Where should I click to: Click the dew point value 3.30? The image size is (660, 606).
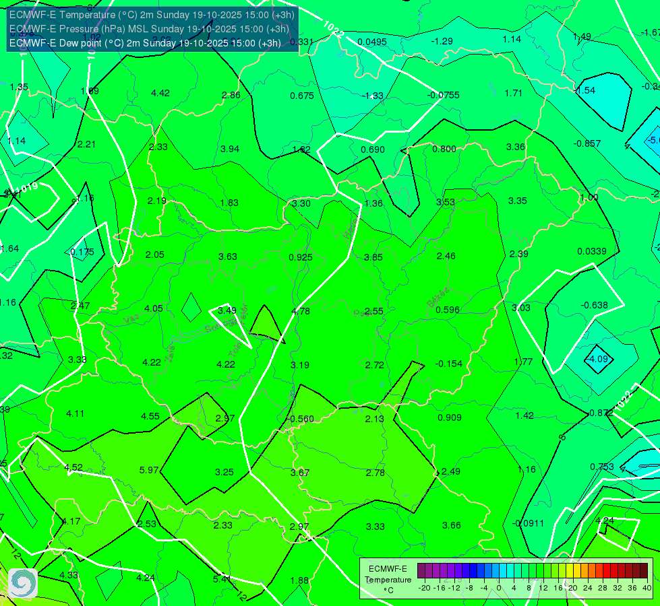pyautogui.click(x=301, y=203)
